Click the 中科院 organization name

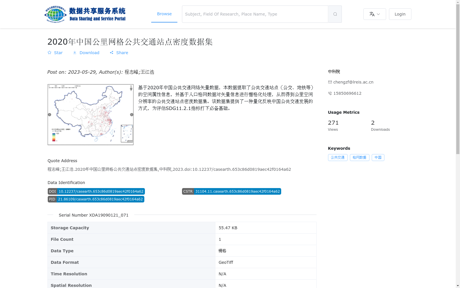334,72
